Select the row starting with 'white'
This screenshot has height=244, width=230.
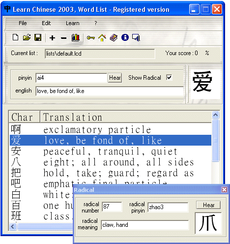[x=41, y=195]
